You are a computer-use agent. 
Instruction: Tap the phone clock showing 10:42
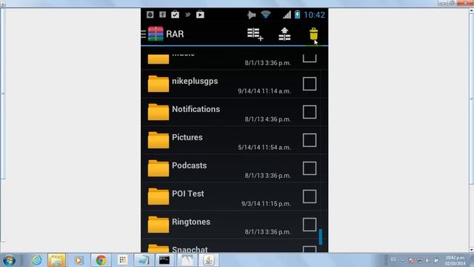click(x=314, y=15)
